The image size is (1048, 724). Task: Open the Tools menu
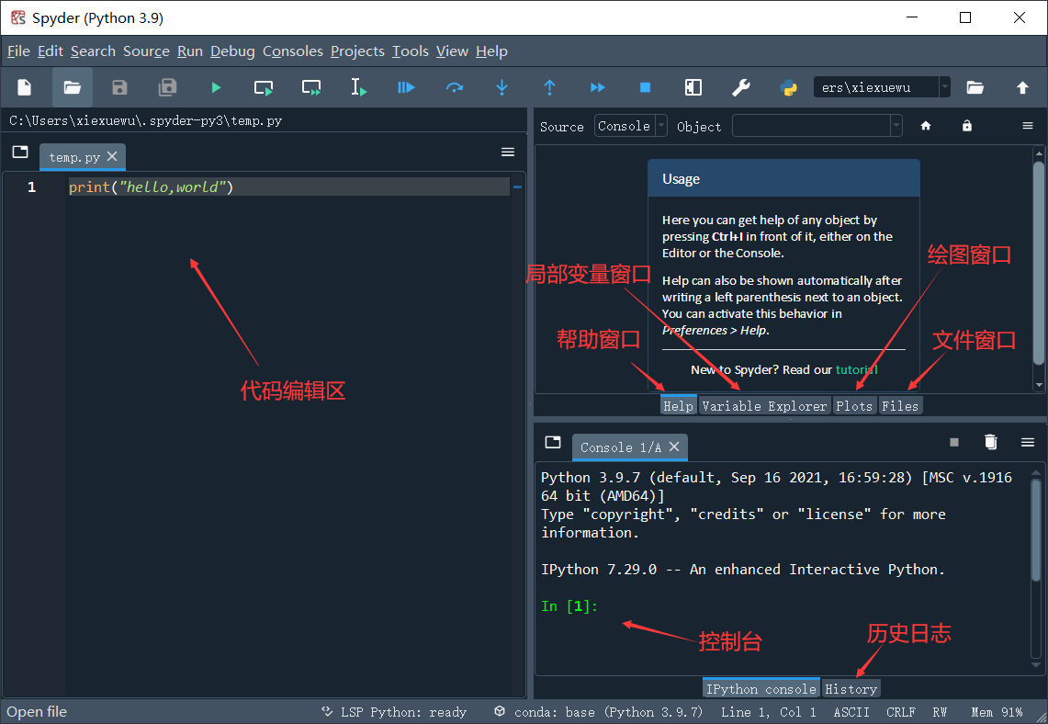coord(411,51)
